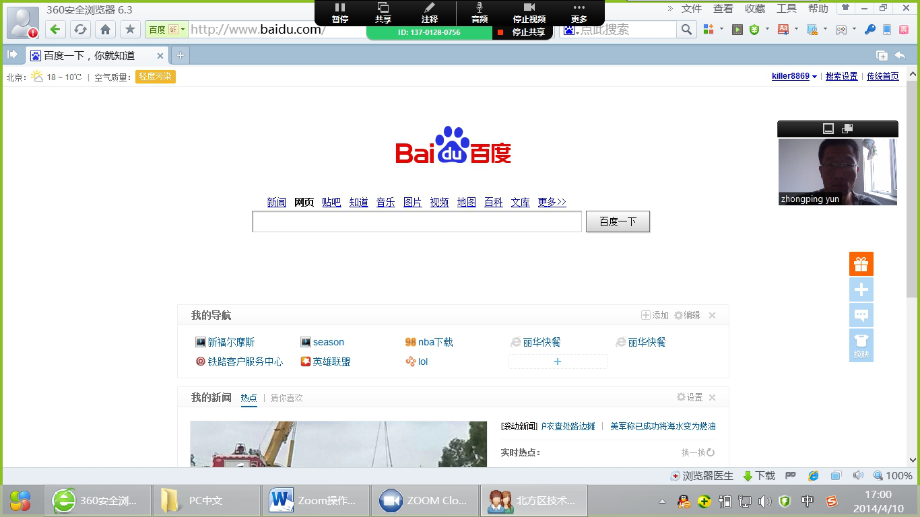This screenshot has height=517, width=920.
Task: Click the 停止共享 stop share button
Action: pos(522,32)
